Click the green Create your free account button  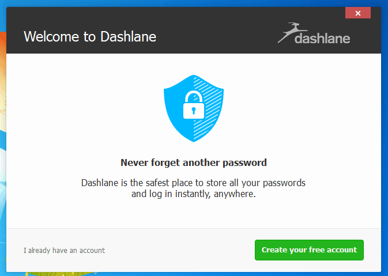(x=309, y=250)
